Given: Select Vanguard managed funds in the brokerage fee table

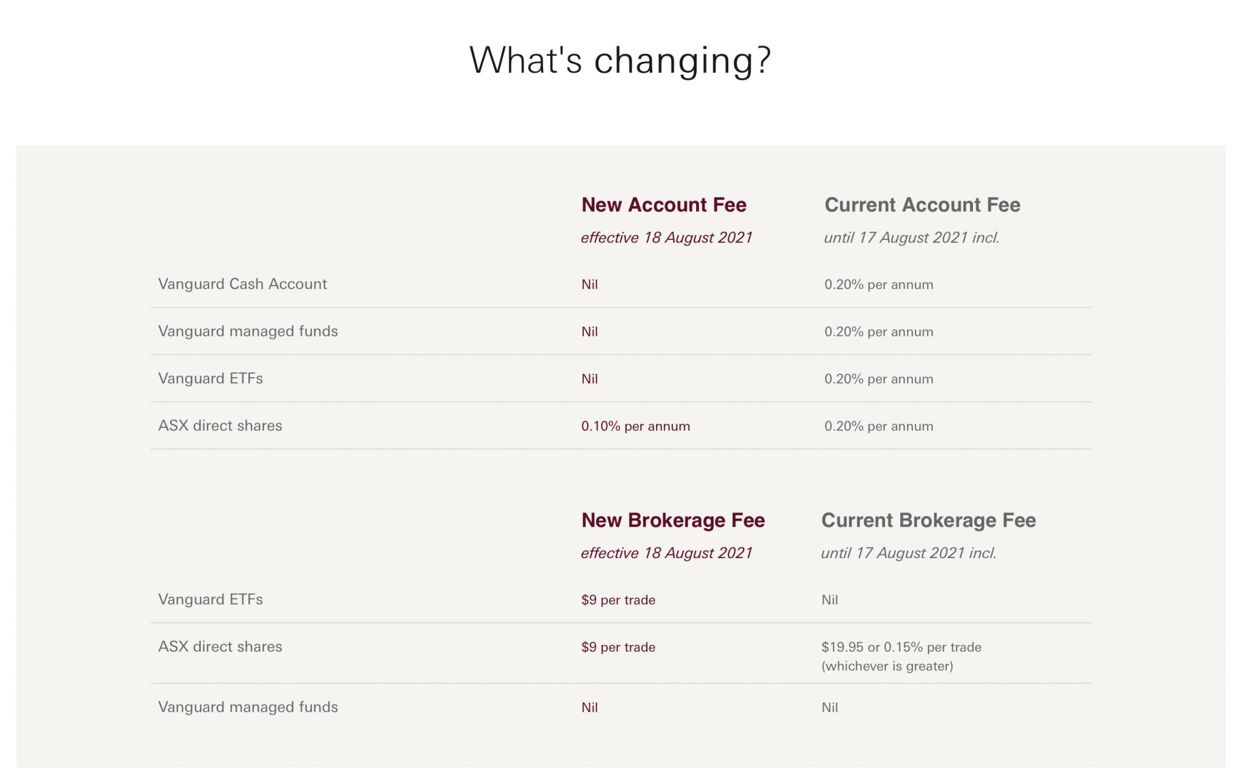Looking at the screenshot, I should pyautogui.click(x=248, y=707).
